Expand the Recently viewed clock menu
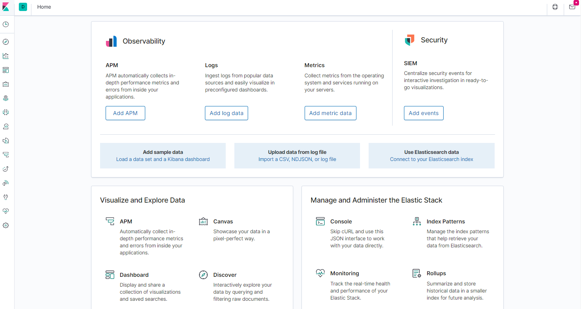581x309 pixels. 6,24
